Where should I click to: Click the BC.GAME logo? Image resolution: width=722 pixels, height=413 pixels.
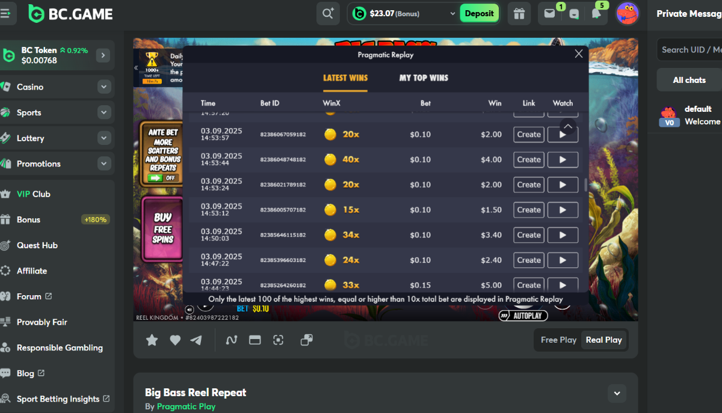(70, 13)
